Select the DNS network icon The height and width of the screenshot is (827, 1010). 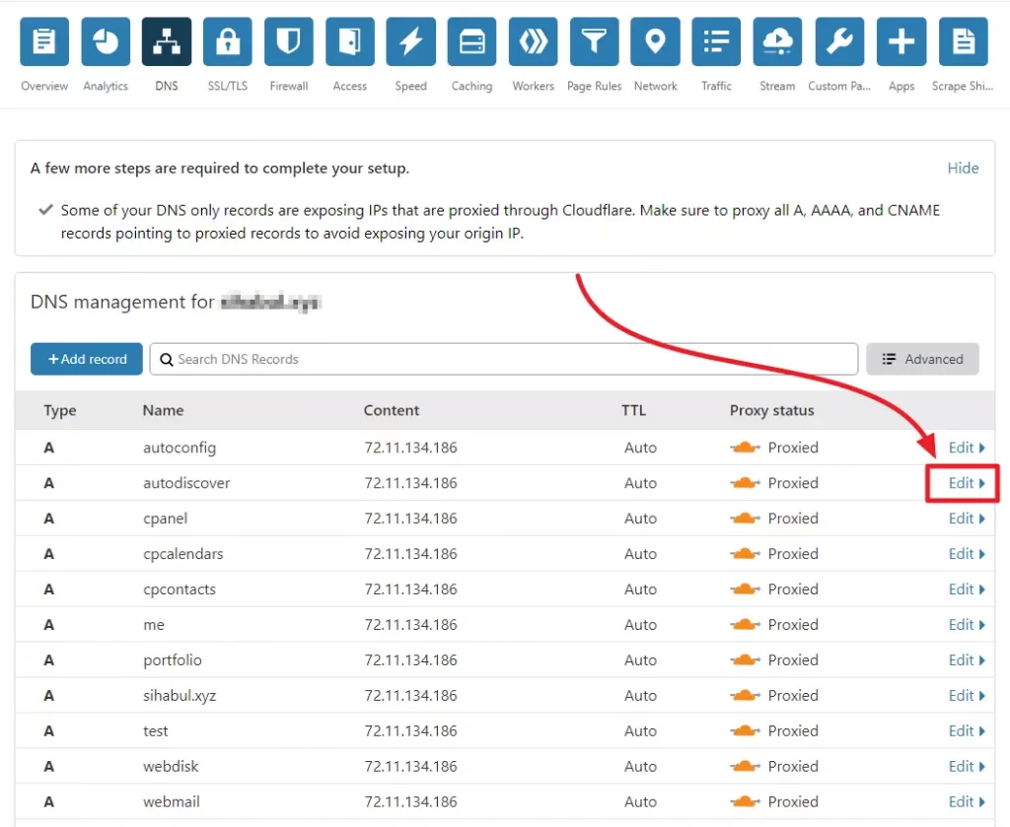(167, 41)
